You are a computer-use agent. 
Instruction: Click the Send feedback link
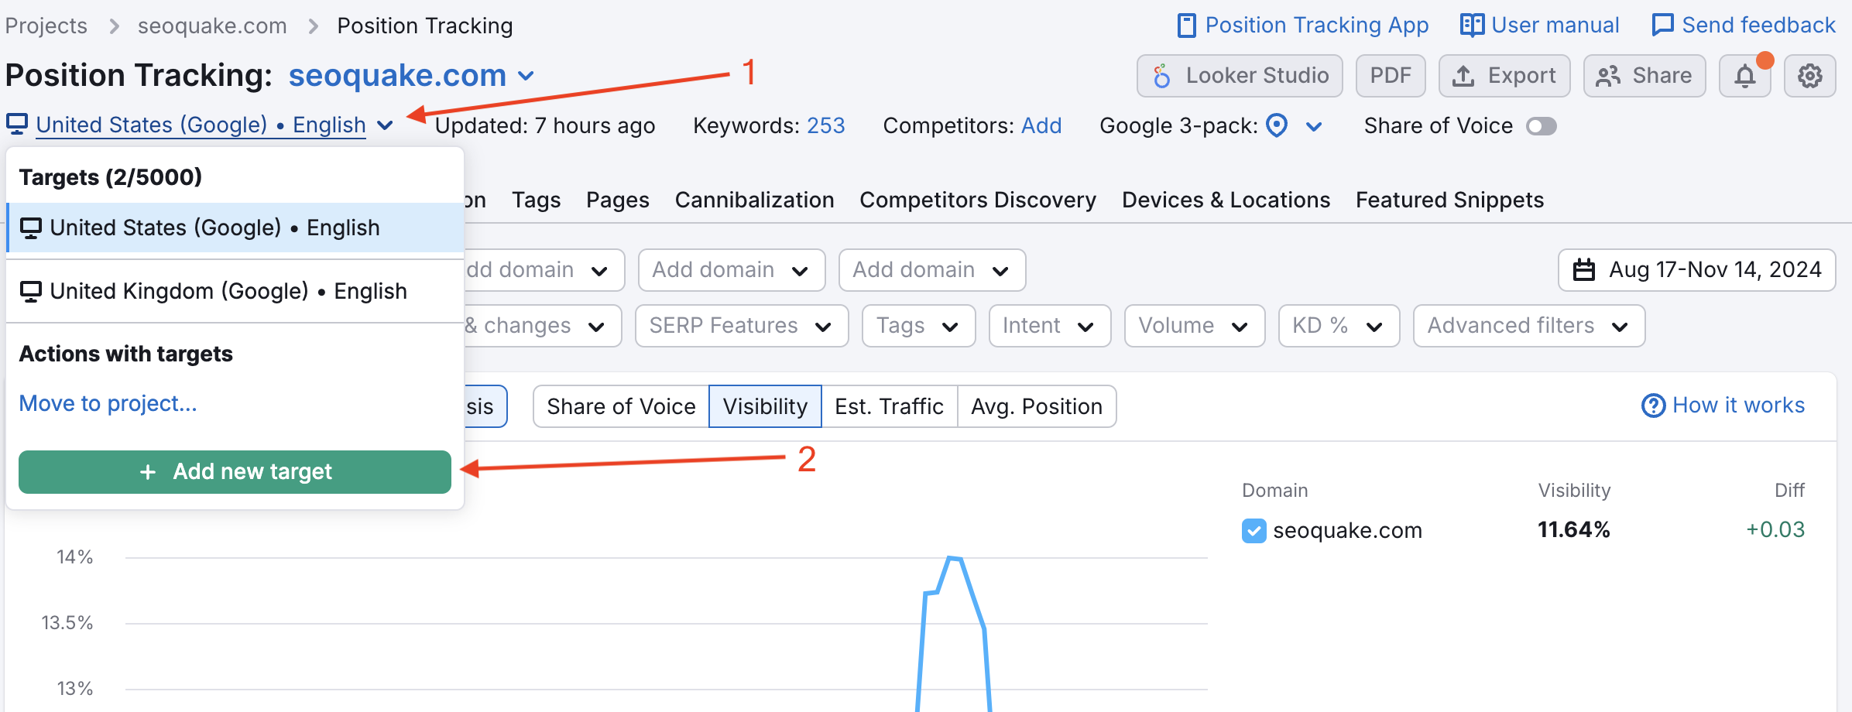pyautogui.click(x=1744, y=26)
